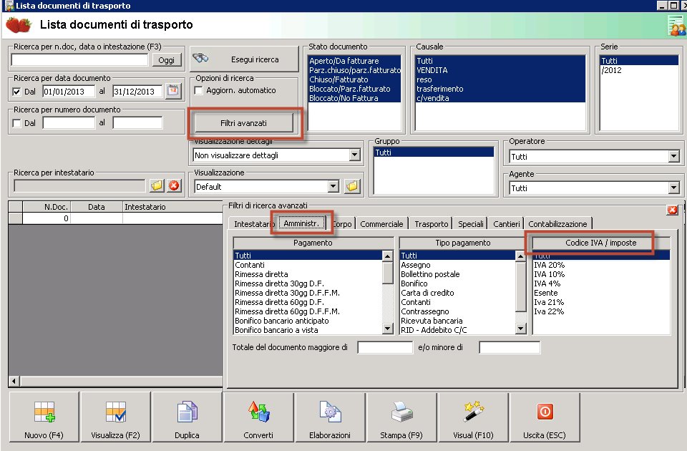Open folder icon beside Visualizzazione Default
Viewport: 687px width, 451px height.
[x=352, y=186]
